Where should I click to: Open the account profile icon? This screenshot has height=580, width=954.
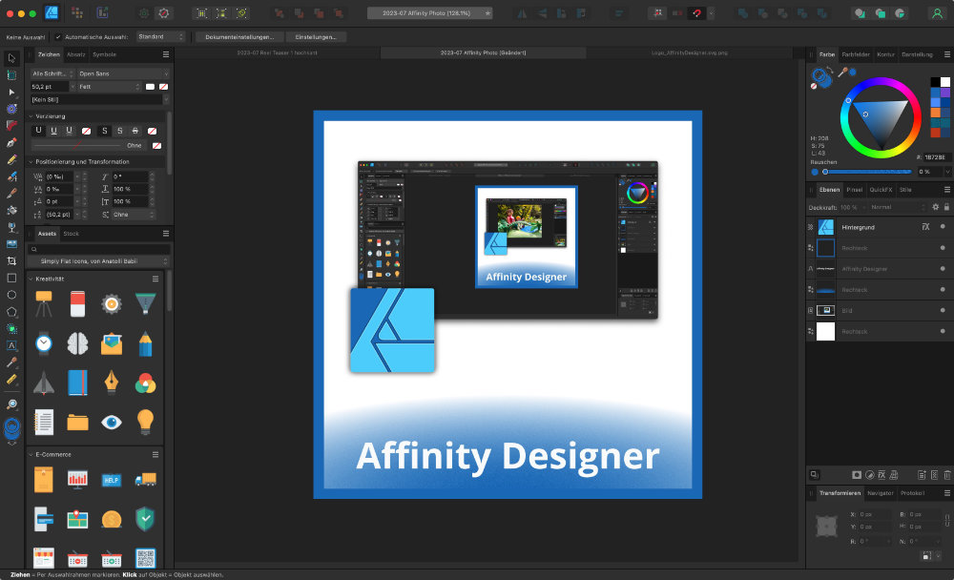tap(937, 12)
